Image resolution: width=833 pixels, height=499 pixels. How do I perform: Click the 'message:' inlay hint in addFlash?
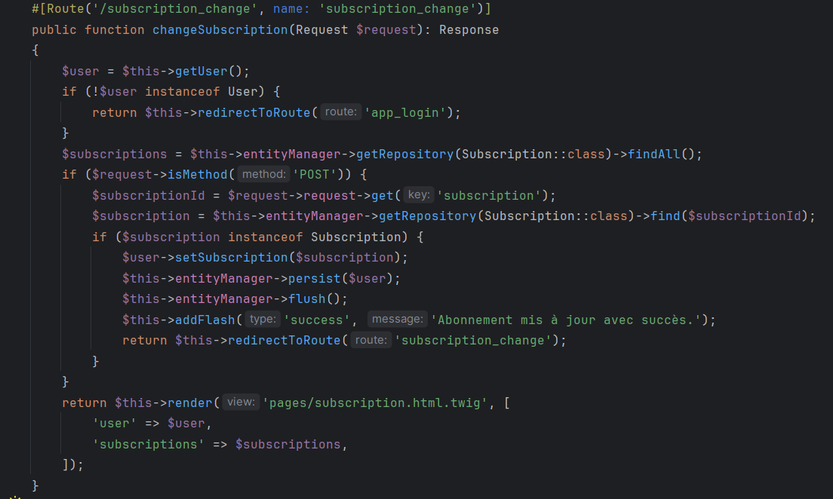pos(398,320)
